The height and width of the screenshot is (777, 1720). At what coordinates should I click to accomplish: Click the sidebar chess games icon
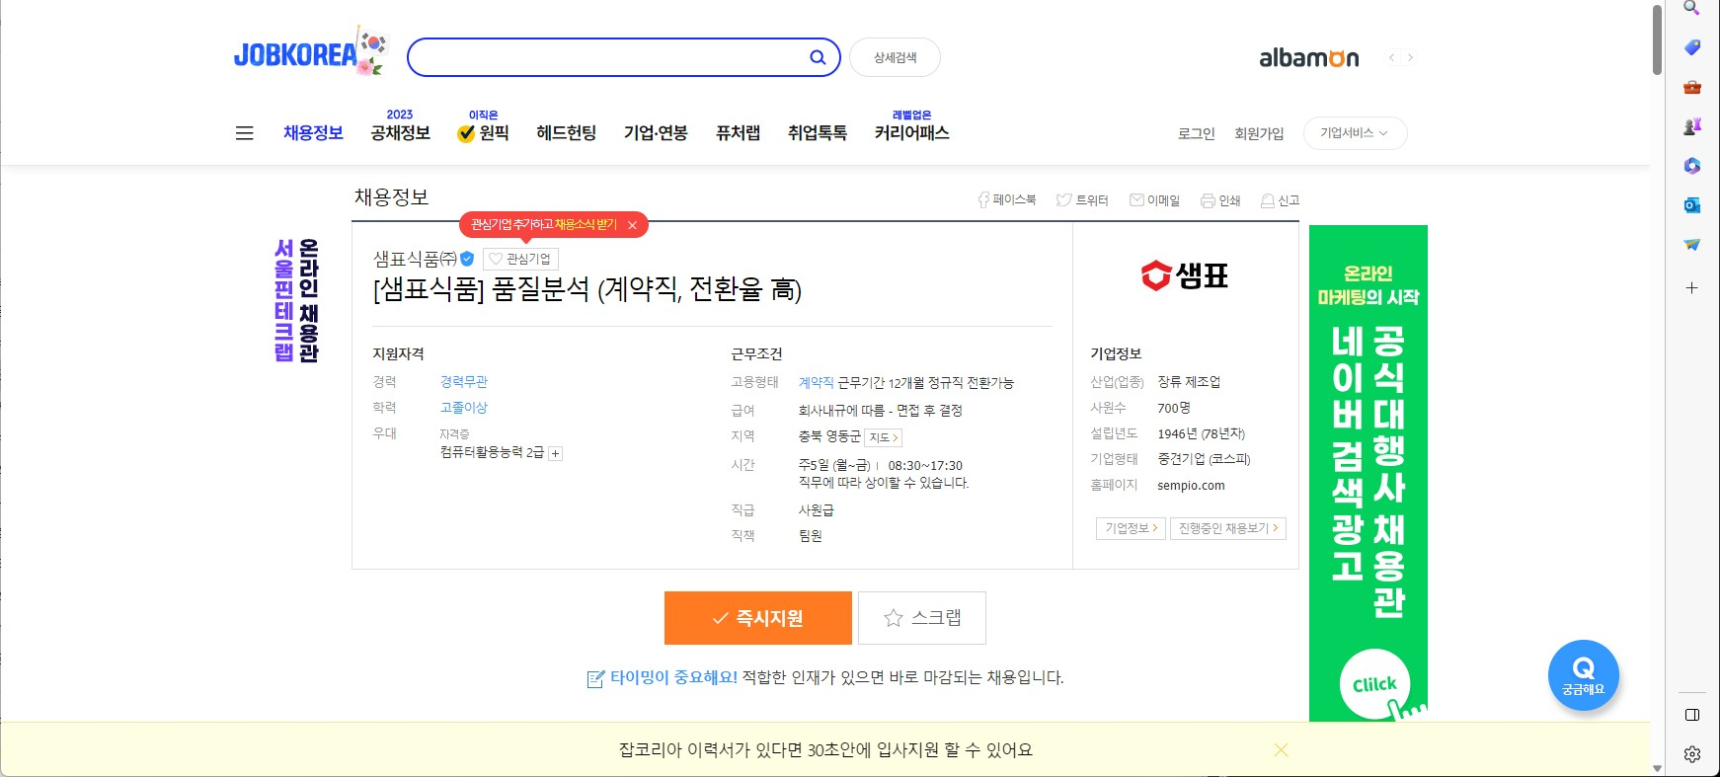[x=1691, y=126]
